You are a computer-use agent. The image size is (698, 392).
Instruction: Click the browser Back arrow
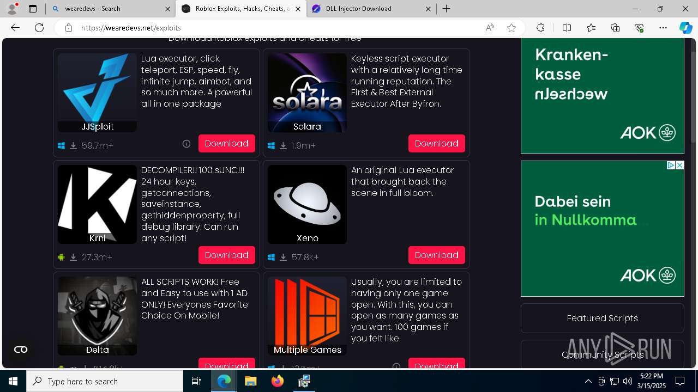coord(15,28)
